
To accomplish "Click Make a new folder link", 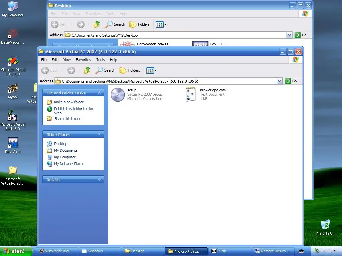I will pos(69,102).
